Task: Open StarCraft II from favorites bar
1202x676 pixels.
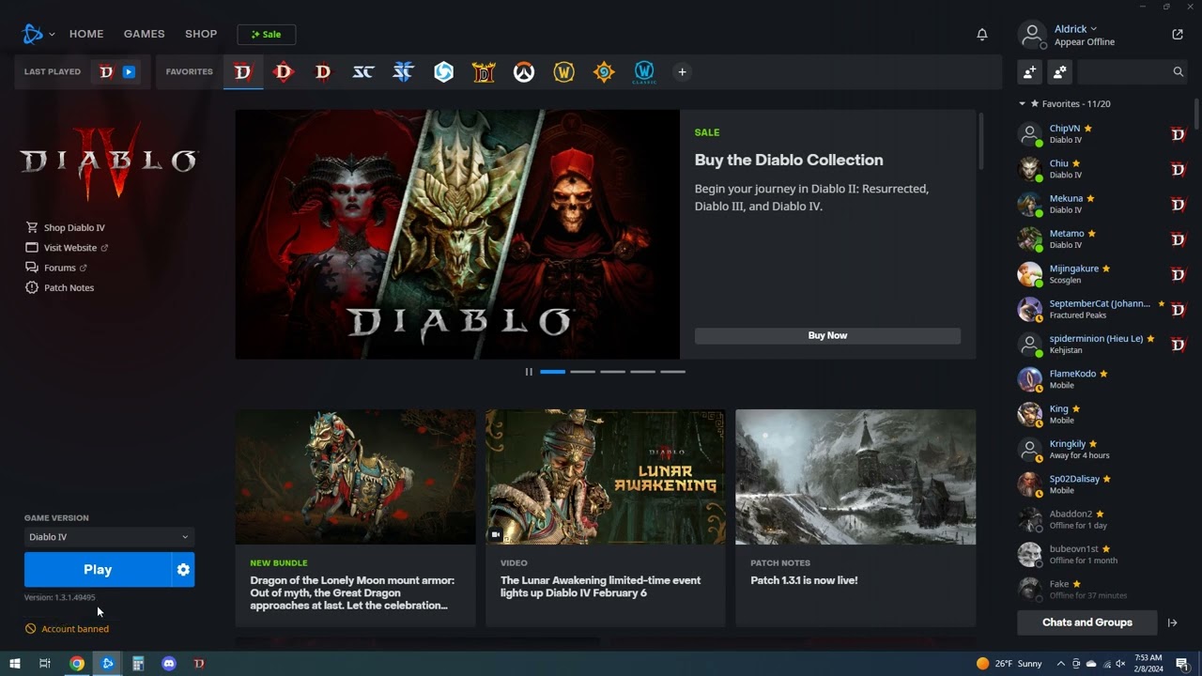Action: coord(403,72)
